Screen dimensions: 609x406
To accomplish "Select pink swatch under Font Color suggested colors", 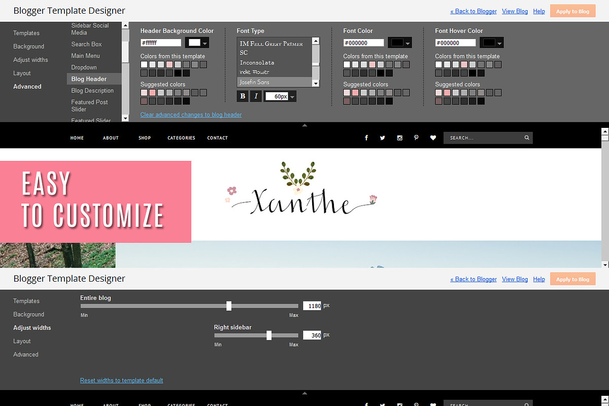I will point(355,92).
